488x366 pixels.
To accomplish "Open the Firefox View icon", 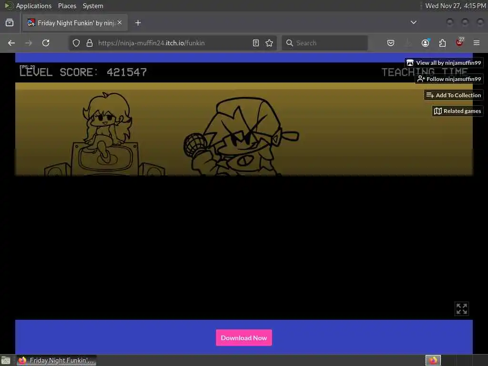I will tap(10, 23).
